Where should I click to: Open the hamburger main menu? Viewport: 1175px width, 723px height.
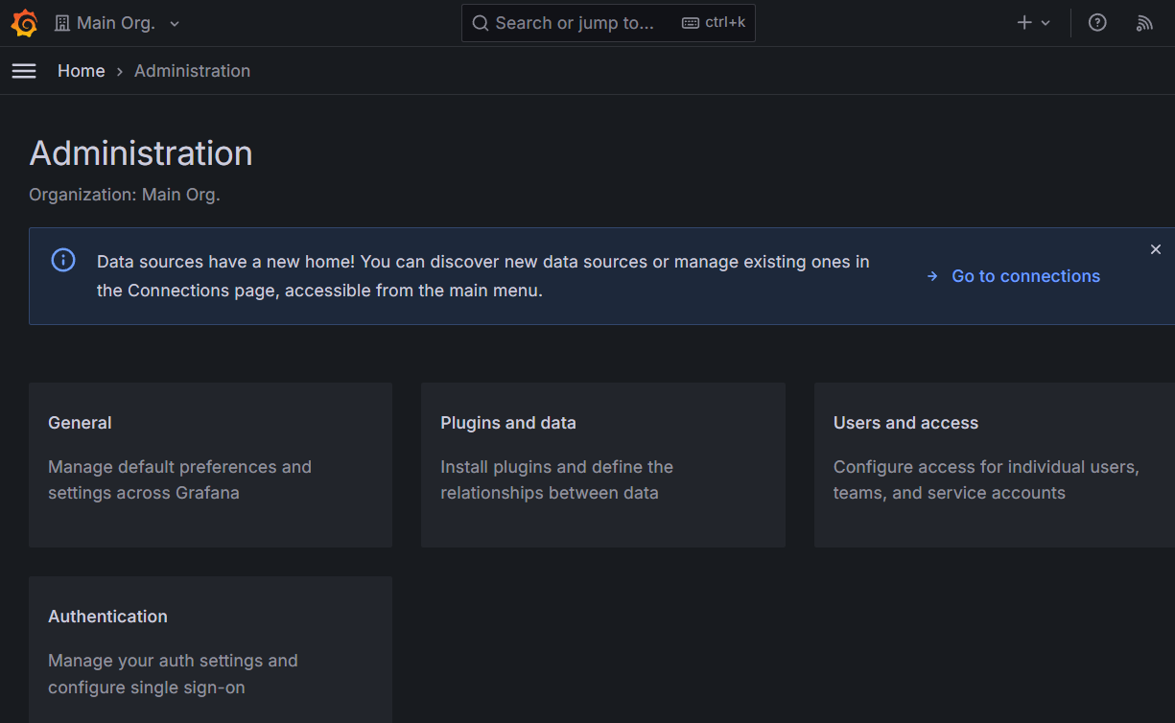coord(24,71)
